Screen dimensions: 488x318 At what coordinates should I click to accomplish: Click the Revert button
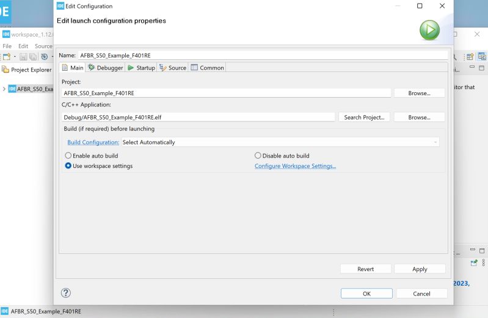pyautogui.click(x=365, y=269)
